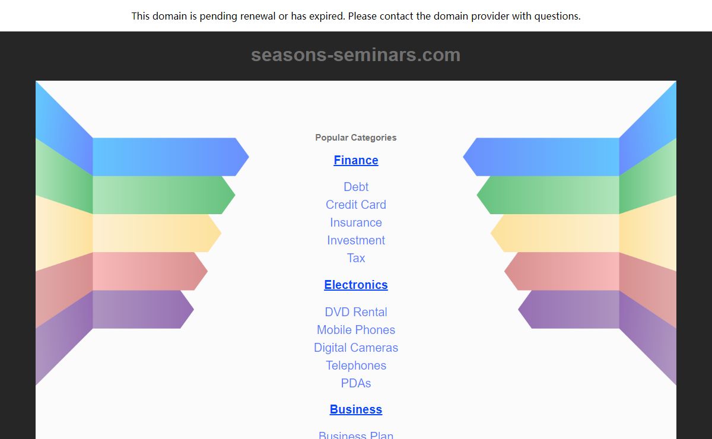Click the domain expired notice text
The width and height of the screenshot is (712, 439).
tap(356, 16)
